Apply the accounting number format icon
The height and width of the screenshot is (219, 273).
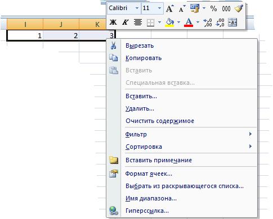click(x=195, y=8)
